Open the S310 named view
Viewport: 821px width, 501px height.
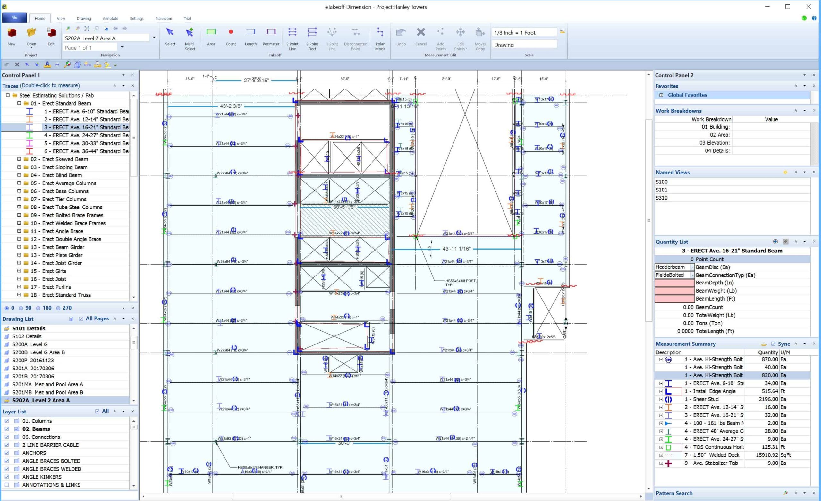(661, 198)
